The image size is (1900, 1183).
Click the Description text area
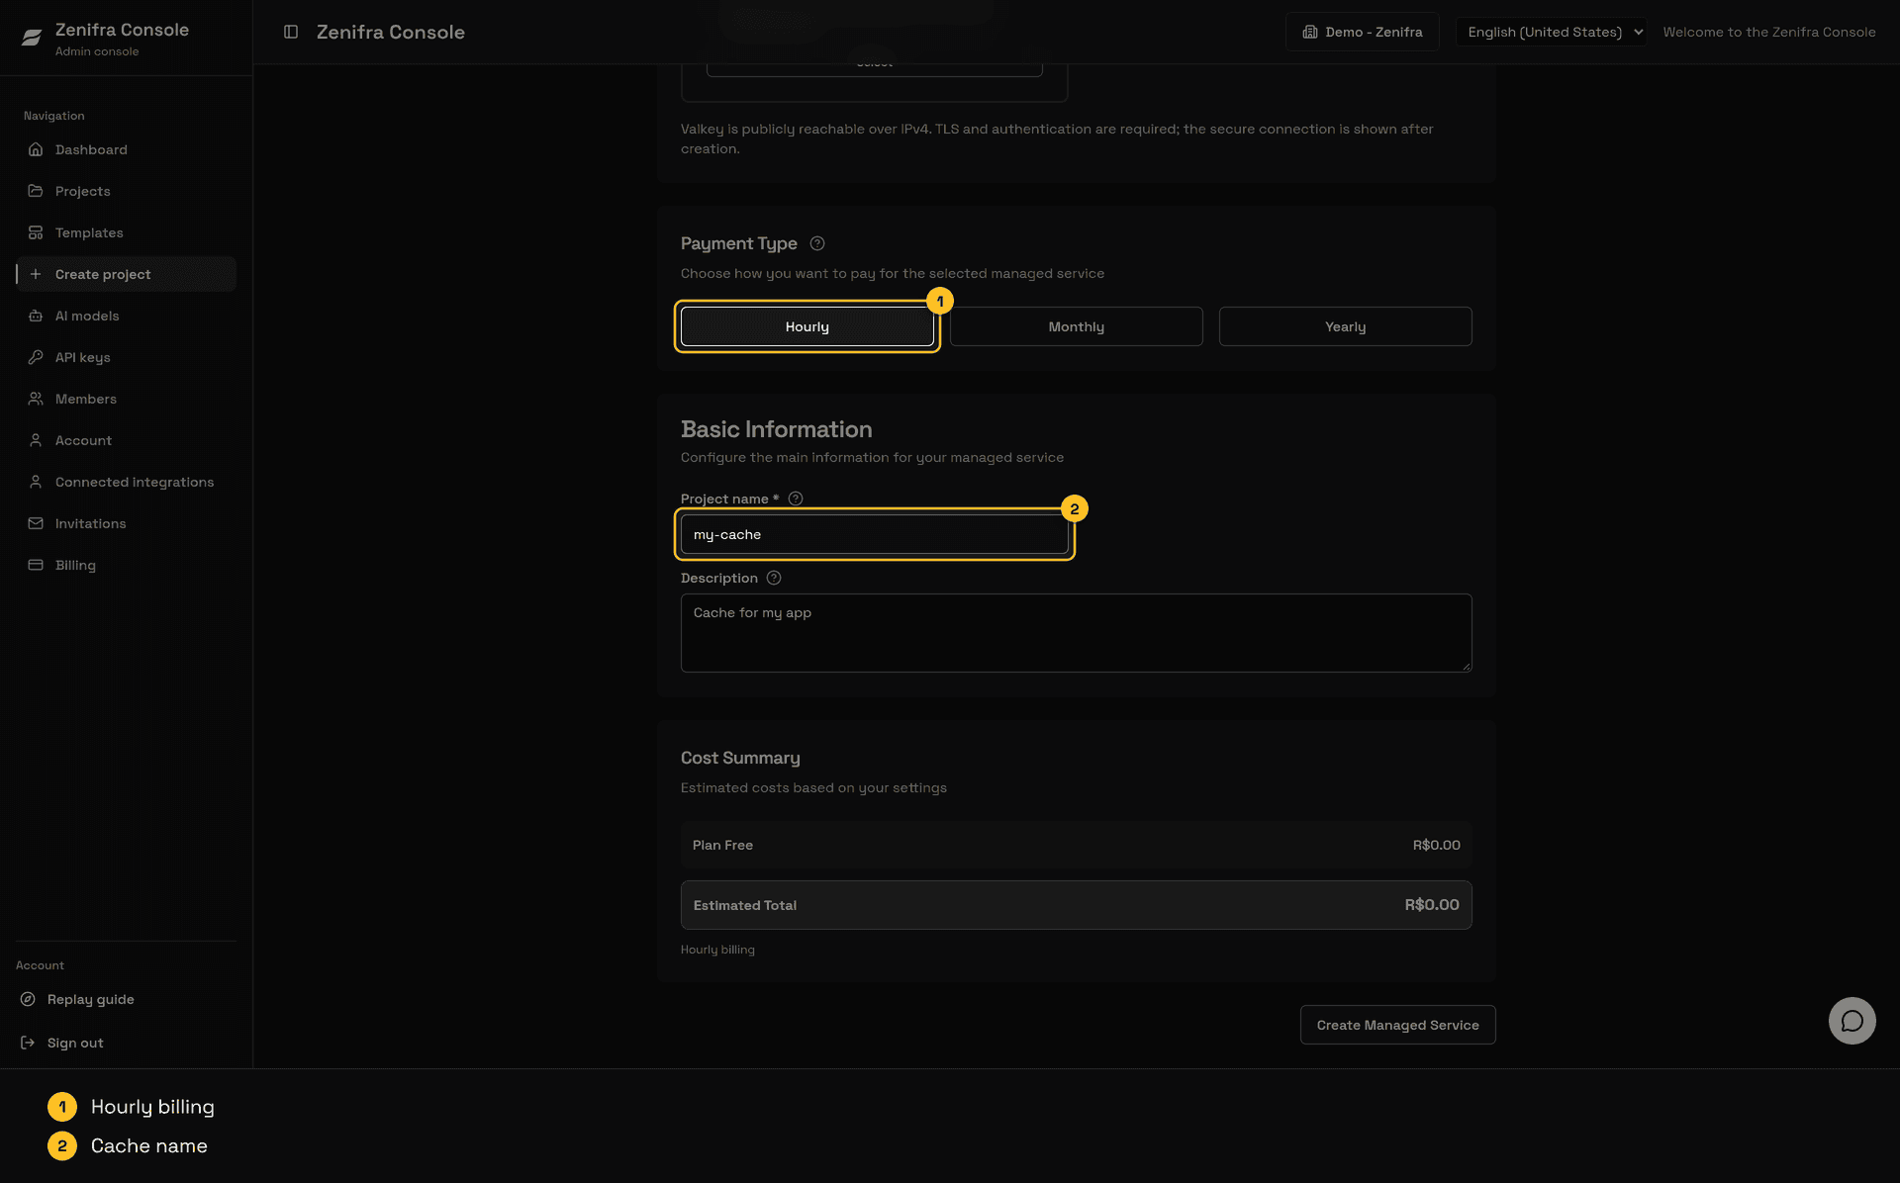[x=1077, y=633]
